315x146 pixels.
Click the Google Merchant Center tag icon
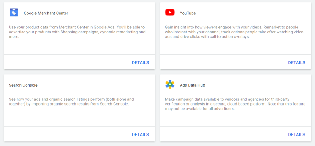point(14,13)
